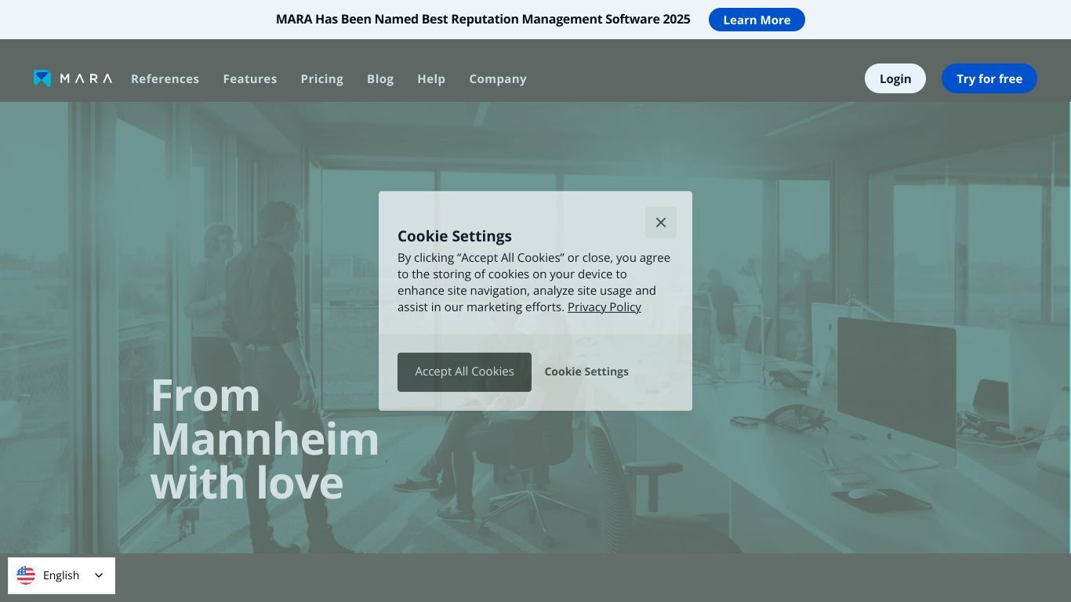Open the Company menu
Screen dimensions: 1071x602
(x=498, y=79)
